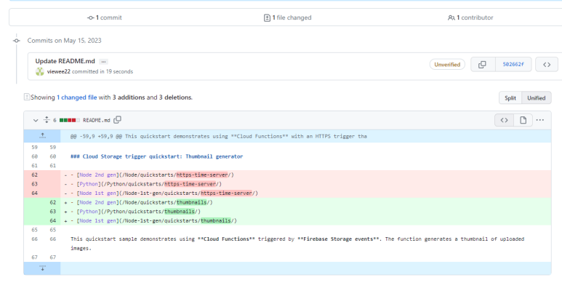Click the Unverified badge
The width and height of the screenshot is (562, 288).
(x=447, y=65)
